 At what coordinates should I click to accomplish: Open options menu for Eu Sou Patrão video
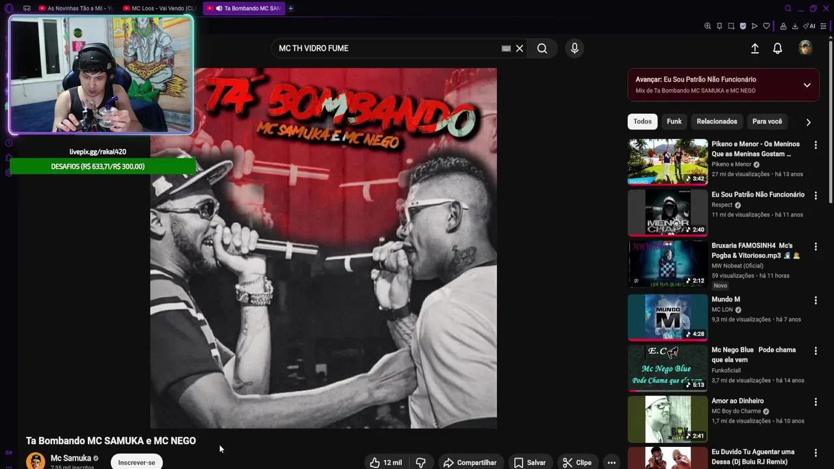pos(815,195)
